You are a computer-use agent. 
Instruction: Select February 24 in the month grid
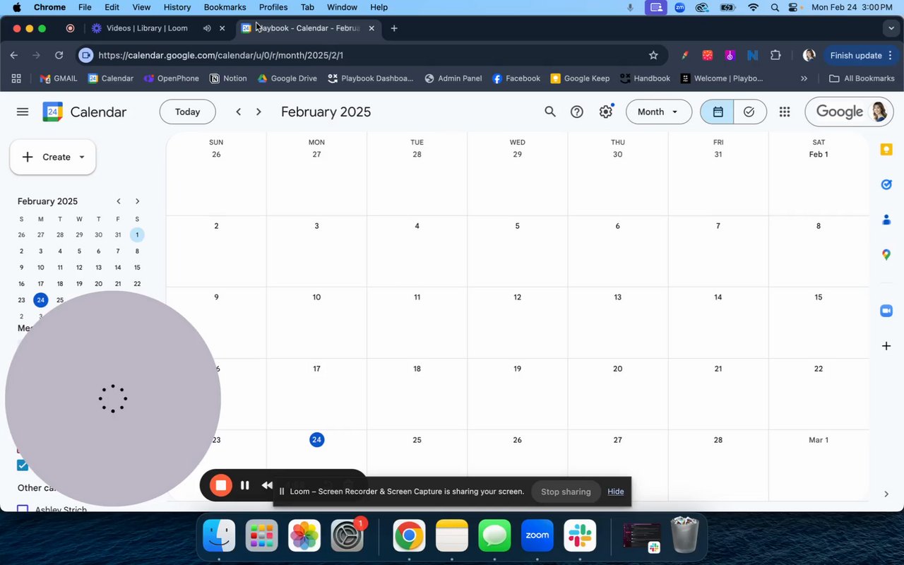click(x=316, y=440)
